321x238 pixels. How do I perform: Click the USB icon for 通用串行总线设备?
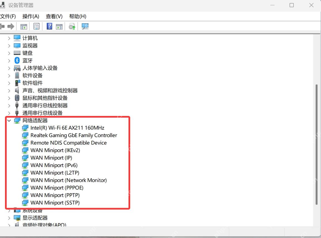pyautogui.click(x=17, y=113)
